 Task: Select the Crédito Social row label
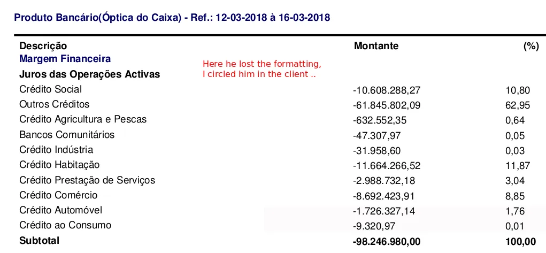tap(50, 89)
